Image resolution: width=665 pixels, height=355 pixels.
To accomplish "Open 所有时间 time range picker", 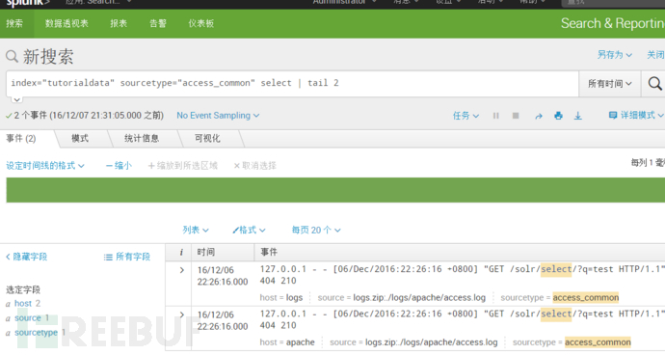I will [x=609, y=84].
